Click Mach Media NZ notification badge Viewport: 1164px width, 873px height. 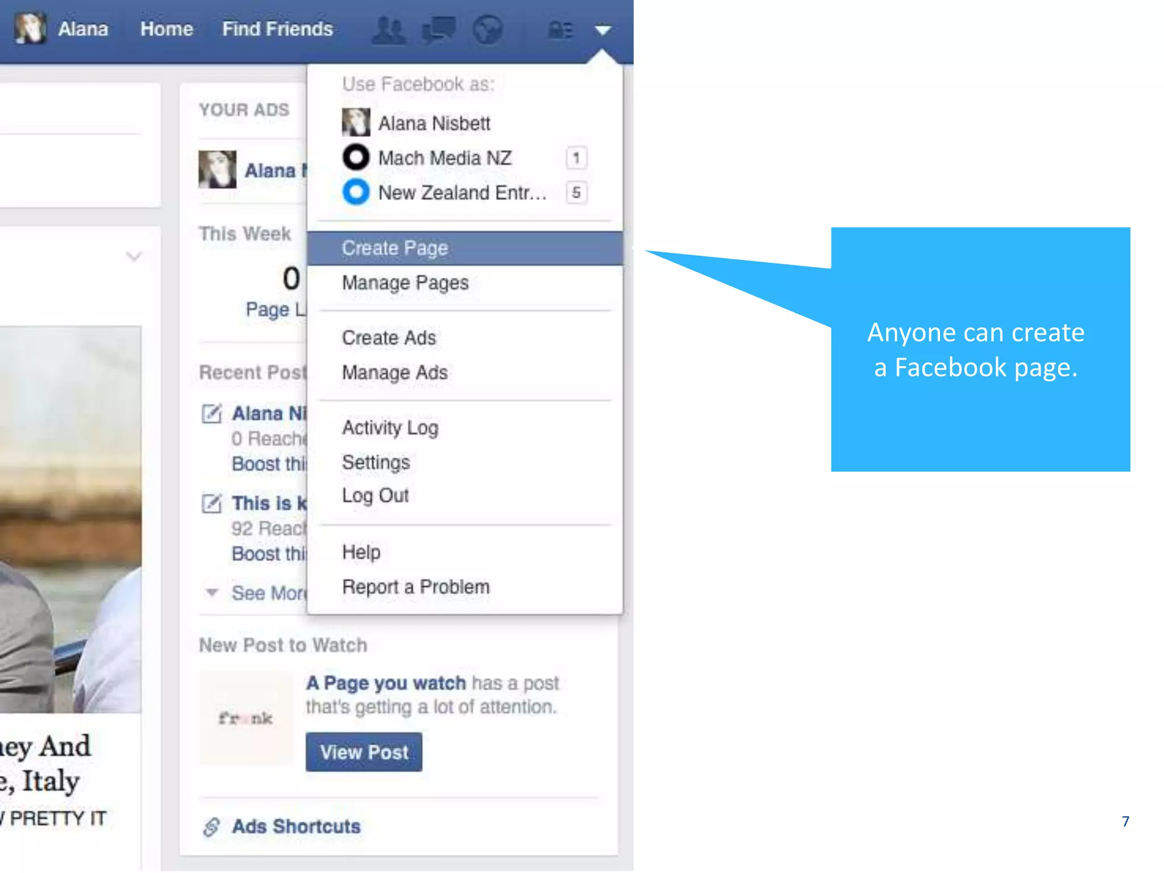(576, 157)
